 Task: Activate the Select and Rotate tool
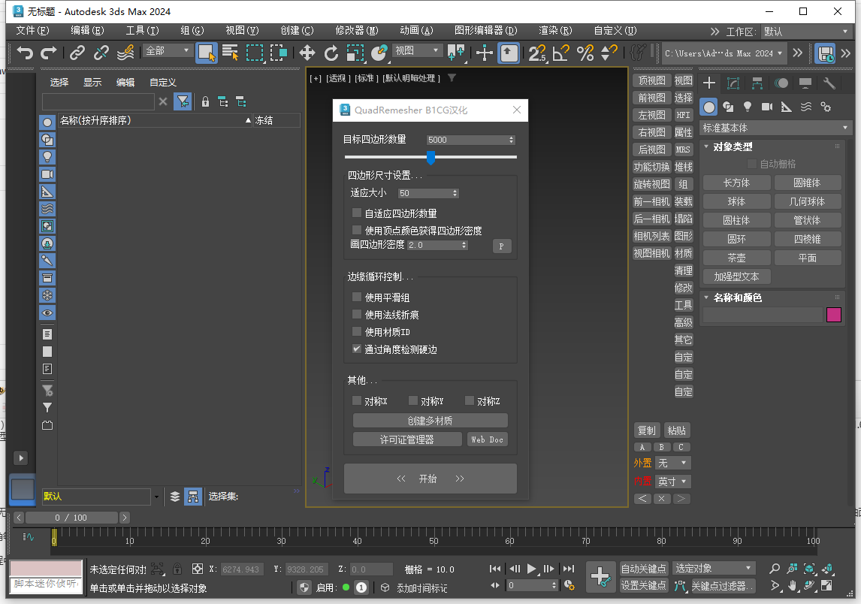pyautogui.click(x=331, y=53)
